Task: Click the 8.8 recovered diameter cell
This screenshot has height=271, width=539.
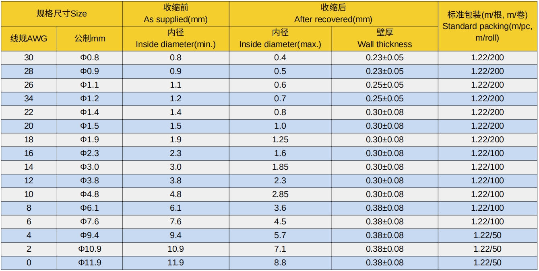Action: 280,263
